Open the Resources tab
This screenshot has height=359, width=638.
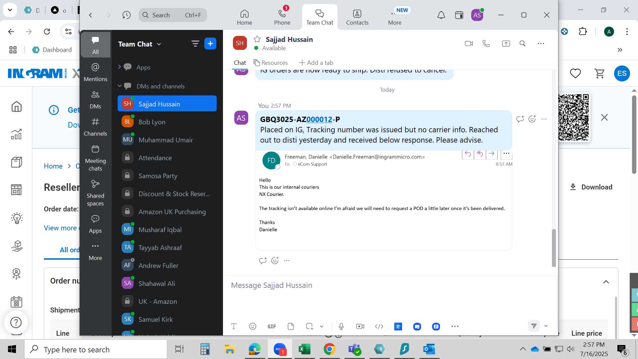(x=270, y=62)
